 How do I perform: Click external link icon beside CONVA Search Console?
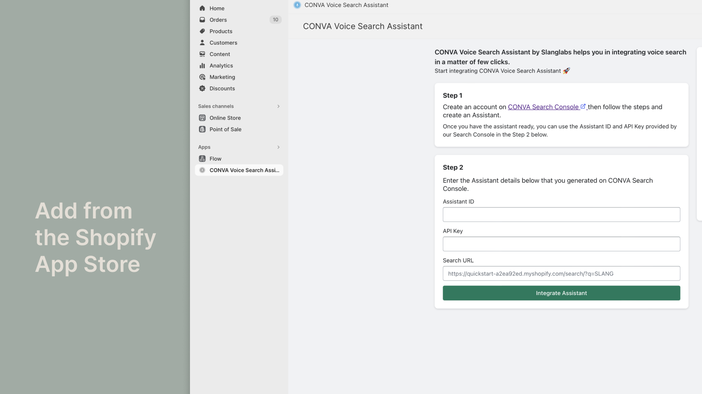(x=583, y=106)
